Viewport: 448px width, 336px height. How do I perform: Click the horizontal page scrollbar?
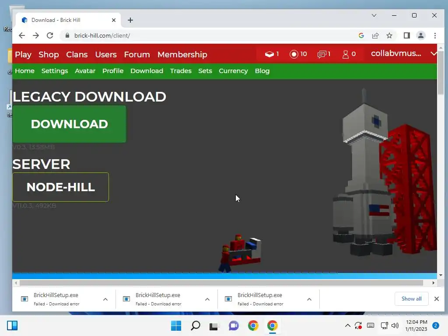(x=221, y=283)
